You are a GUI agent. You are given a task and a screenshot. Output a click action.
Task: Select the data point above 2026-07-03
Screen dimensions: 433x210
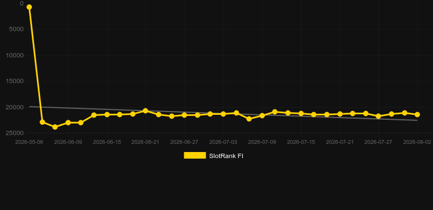click(x=223, y=114)
